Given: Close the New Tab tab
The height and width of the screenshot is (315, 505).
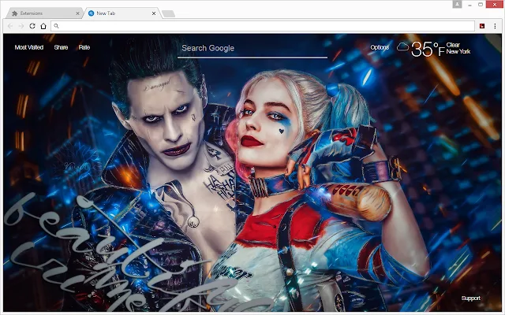Looking at the screenshot, I should coord(154,13).
